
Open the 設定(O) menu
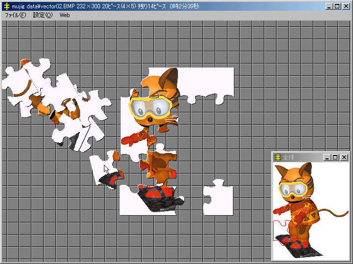pos(42,15)
